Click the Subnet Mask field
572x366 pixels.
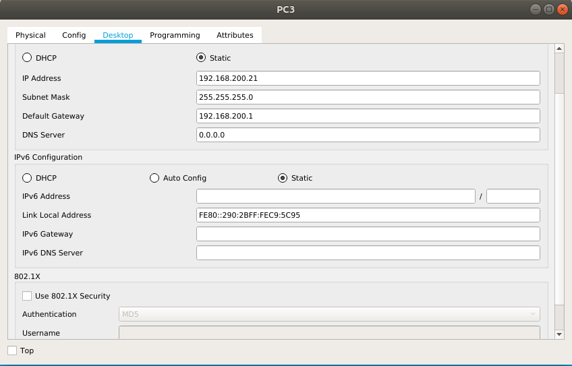coord(368,97)
